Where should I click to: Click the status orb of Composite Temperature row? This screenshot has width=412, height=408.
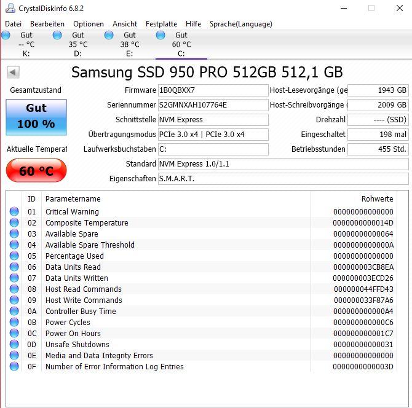tap(14, 222)
